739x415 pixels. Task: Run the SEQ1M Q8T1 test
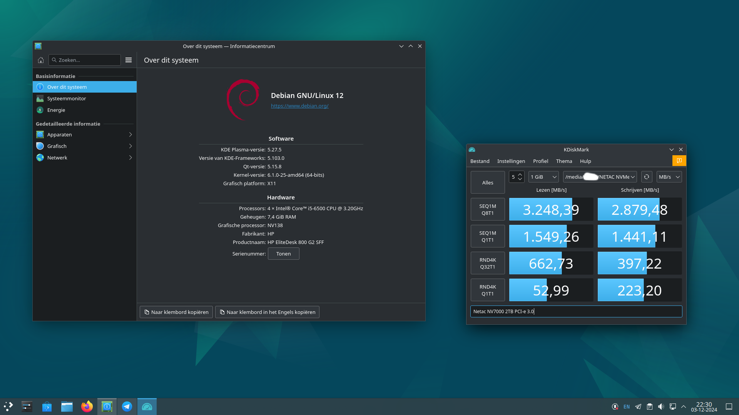click(x=488, y=209)
